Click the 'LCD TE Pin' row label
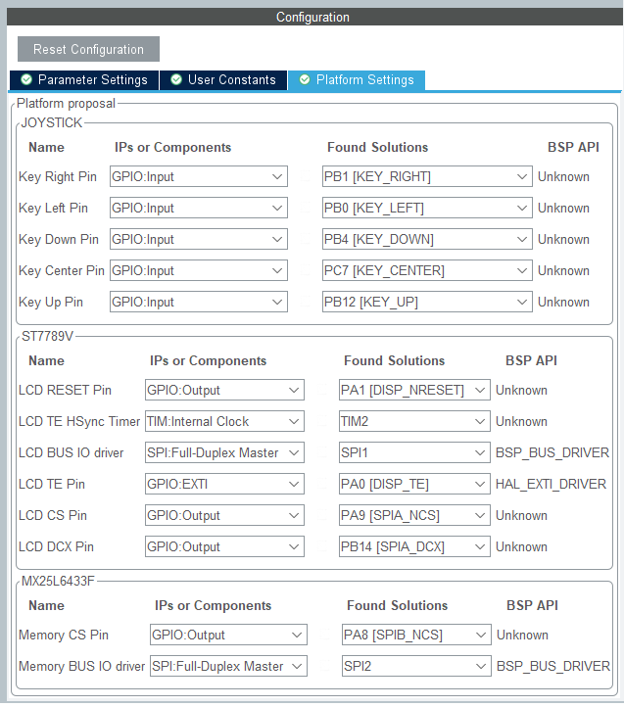Image resolution: width=624 pixels, height=707 pixels. 52,484
